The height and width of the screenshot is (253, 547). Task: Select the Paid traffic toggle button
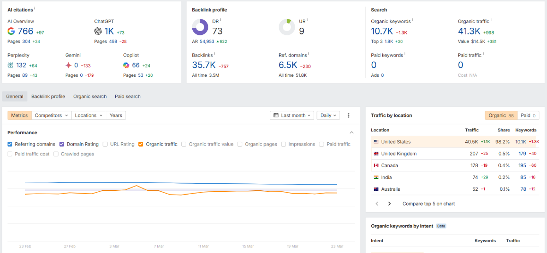pyautogui.click(x=528, y=115)
